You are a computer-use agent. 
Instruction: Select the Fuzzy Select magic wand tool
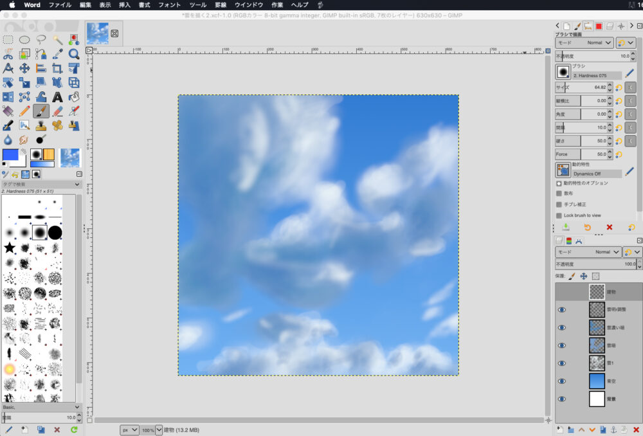(57, 40)
